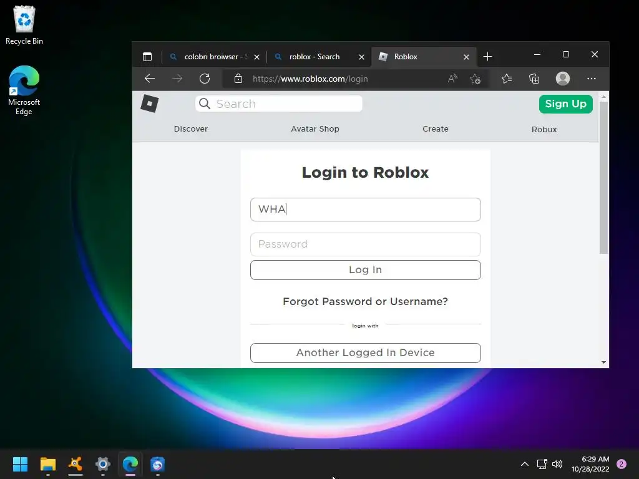The height and width of the screenshot is (479, 639).
Task: Open the Avatar Shop nav item
Action: [x=315, y=128]
